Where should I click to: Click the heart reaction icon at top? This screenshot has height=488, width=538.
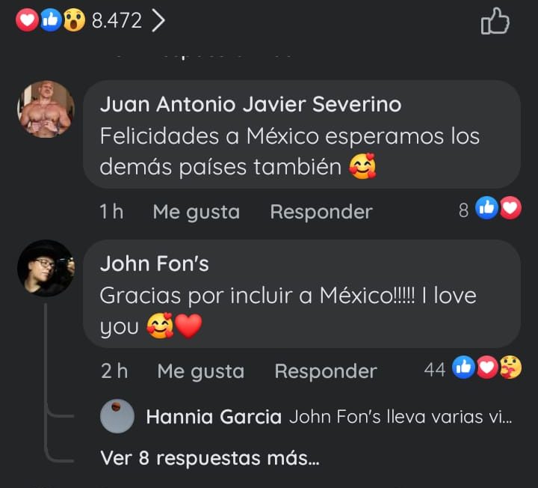pos(27,20)
